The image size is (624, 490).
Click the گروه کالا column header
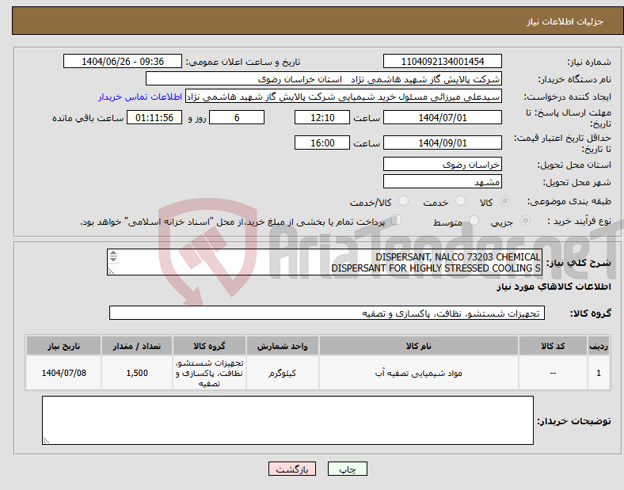click(209, 346)
